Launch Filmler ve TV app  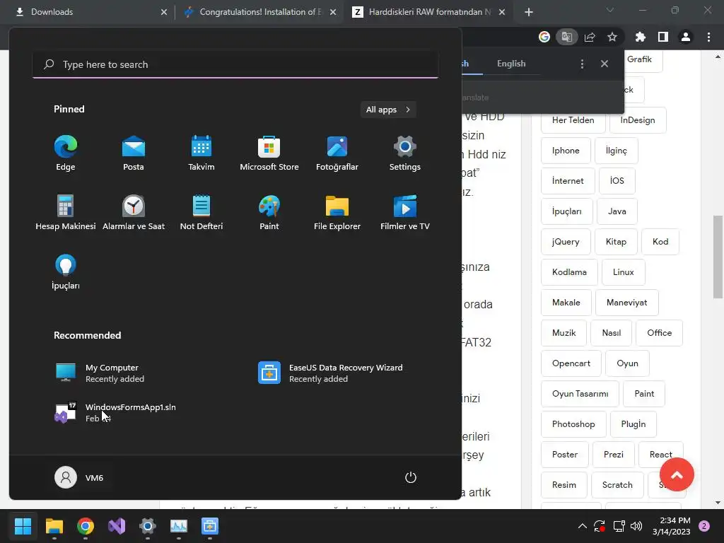[x=405, y=212]
